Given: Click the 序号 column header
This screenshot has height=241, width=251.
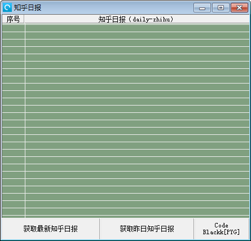Looking at the screenshot, I should (13, 19).
